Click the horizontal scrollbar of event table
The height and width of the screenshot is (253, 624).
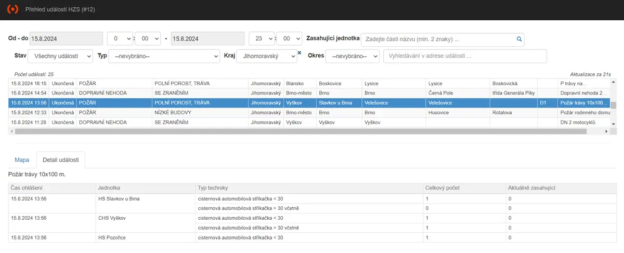[302, 132]
